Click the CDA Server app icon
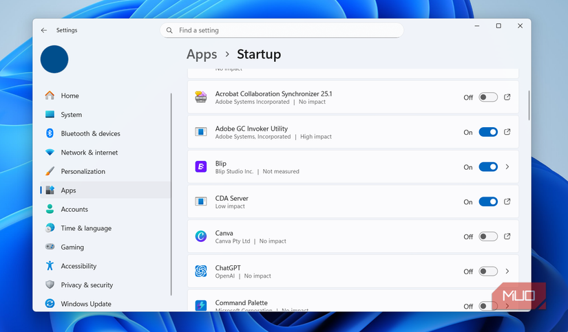The height and width of the screenshot is (332, 568). coord(200,201)
